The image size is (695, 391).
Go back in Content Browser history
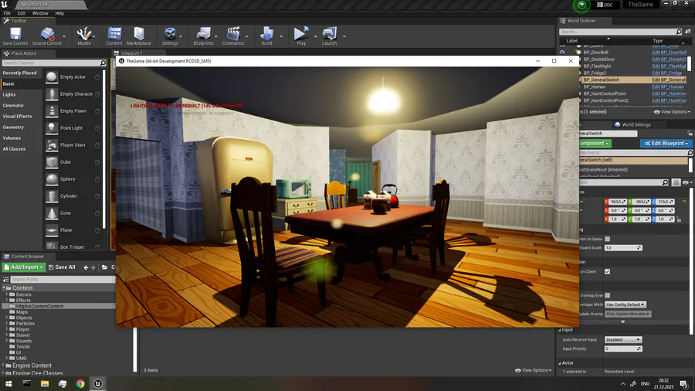click(x=86, y=267)
